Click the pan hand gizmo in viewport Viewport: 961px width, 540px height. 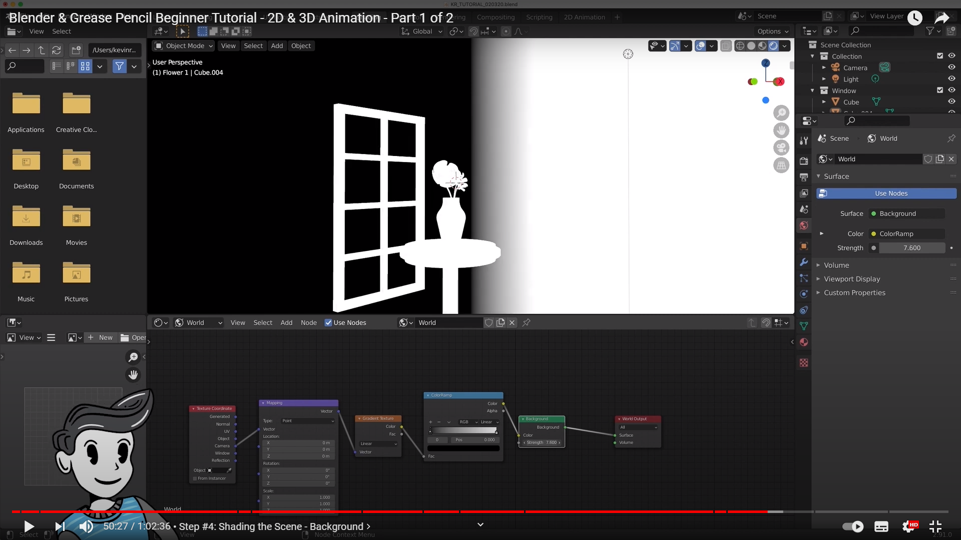click(781, 130)
